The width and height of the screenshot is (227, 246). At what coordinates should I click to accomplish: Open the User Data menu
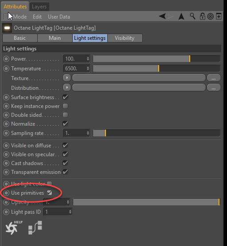tap(59, 17)
